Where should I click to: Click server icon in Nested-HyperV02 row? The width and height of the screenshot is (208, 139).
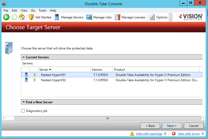pyautogui.click(x=26, y=80)
